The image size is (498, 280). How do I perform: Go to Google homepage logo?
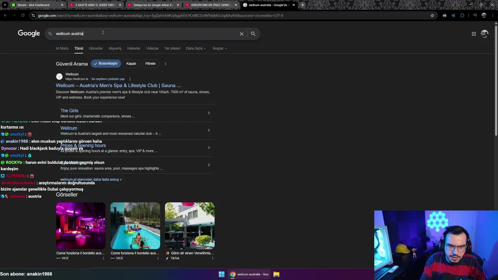coord(29,33)
